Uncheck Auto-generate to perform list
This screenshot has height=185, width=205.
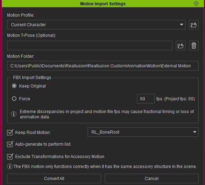10,144
